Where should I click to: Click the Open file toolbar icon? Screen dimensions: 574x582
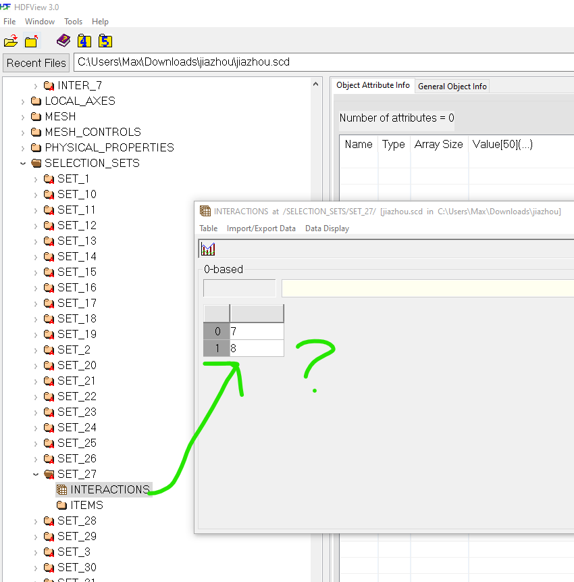click(11, 41)
